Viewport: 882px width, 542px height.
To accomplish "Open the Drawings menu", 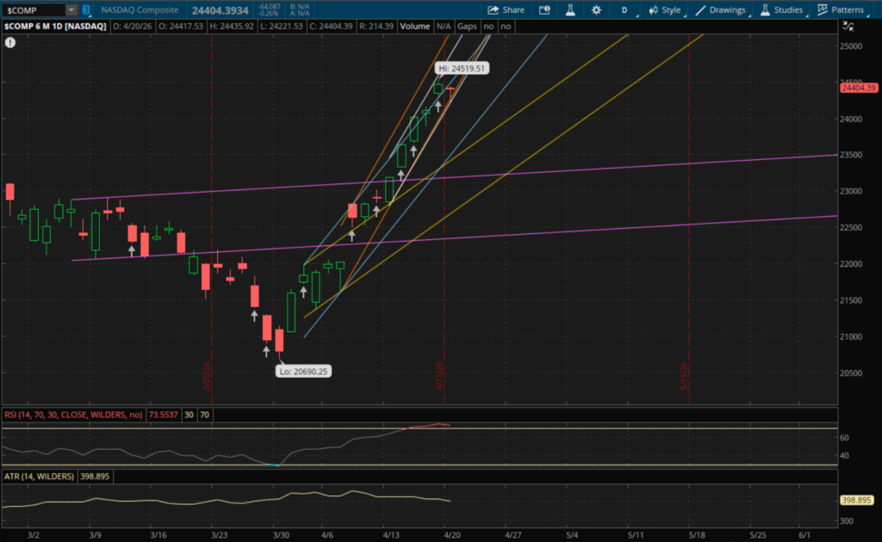I will [x=721, y=10].
